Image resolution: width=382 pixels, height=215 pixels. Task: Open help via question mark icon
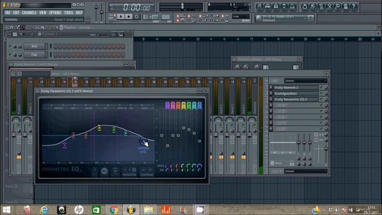pos(354,6)
